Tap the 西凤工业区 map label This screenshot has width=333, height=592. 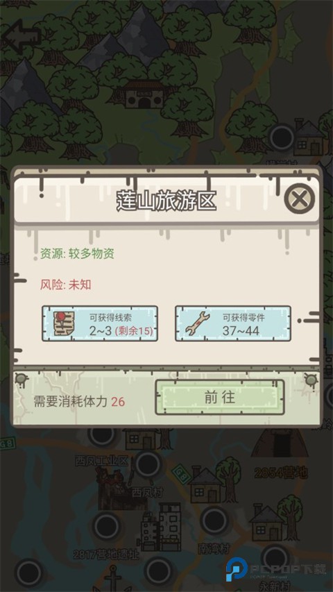[x=102, y=461]
